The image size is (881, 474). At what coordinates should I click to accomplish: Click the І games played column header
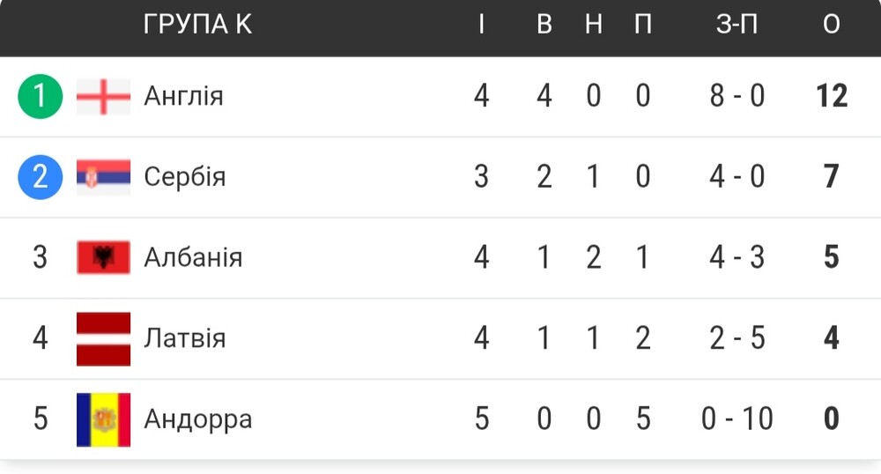pos(482,24)
